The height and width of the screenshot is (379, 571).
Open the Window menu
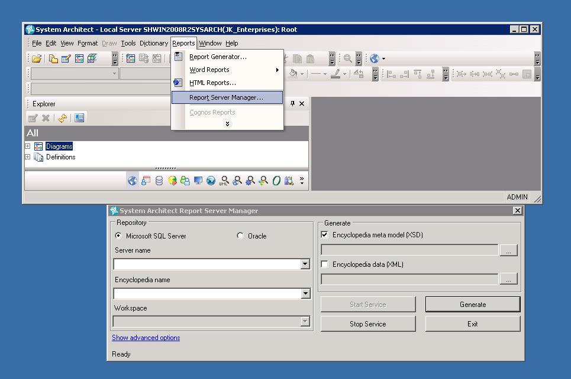[210, 43]
